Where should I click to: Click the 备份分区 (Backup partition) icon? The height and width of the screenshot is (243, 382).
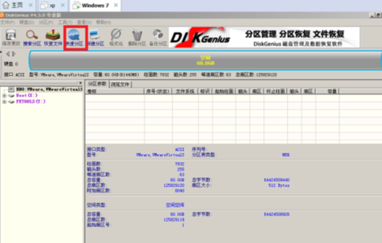[x=158, y=35]
